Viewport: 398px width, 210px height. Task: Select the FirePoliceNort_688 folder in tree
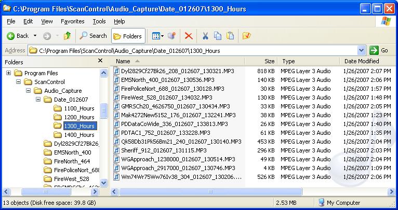(71, 170)
